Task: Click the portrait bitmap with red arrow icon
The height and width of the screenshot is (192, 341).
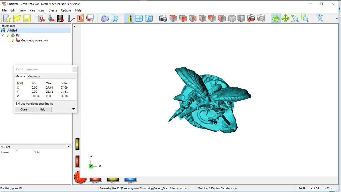Action: 61,18
